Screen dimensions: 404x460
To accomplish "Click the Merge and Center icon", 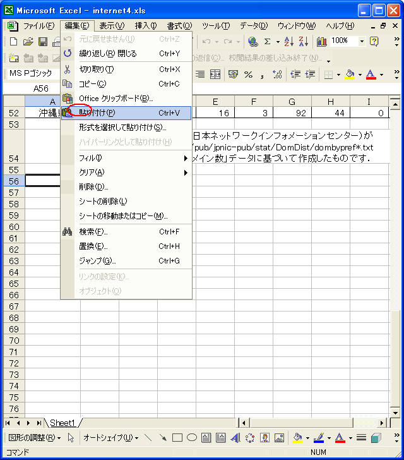I will point(215,75).
